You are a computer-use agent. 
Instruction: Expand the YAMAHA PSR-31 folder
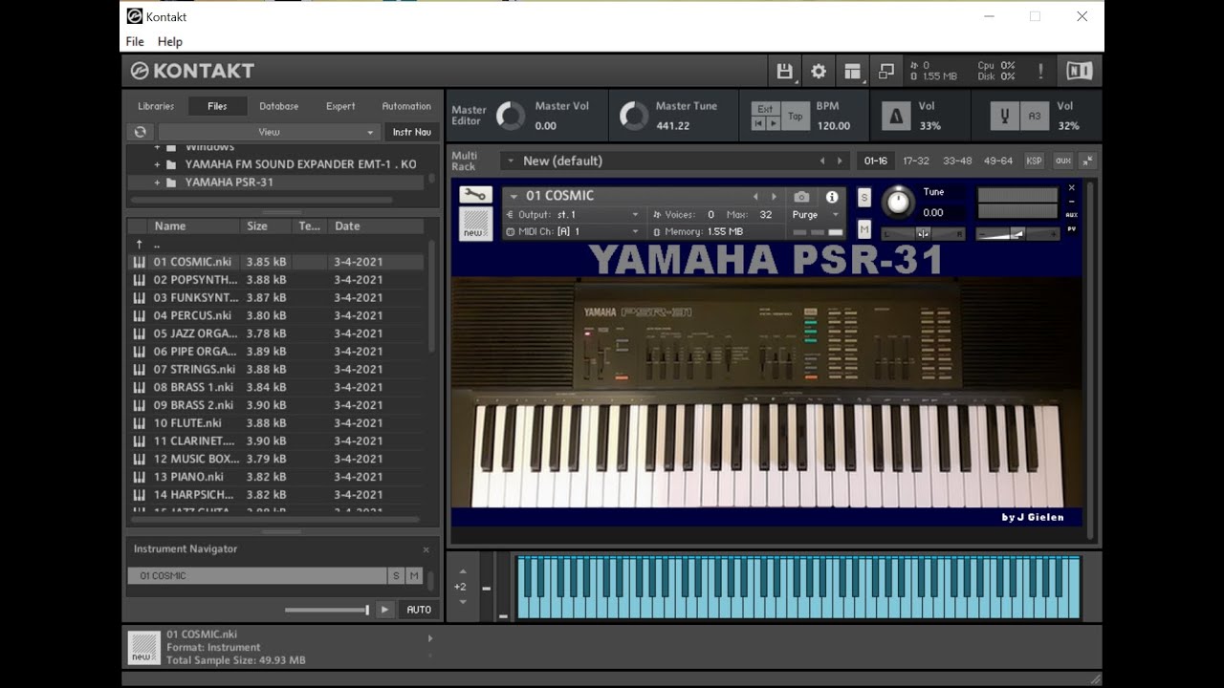[157, 183]
